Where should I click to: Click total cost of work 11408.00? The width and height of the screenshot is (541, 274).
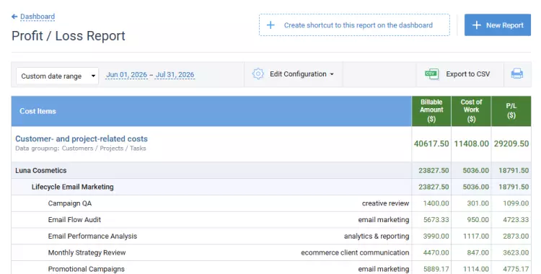point(471,143)
